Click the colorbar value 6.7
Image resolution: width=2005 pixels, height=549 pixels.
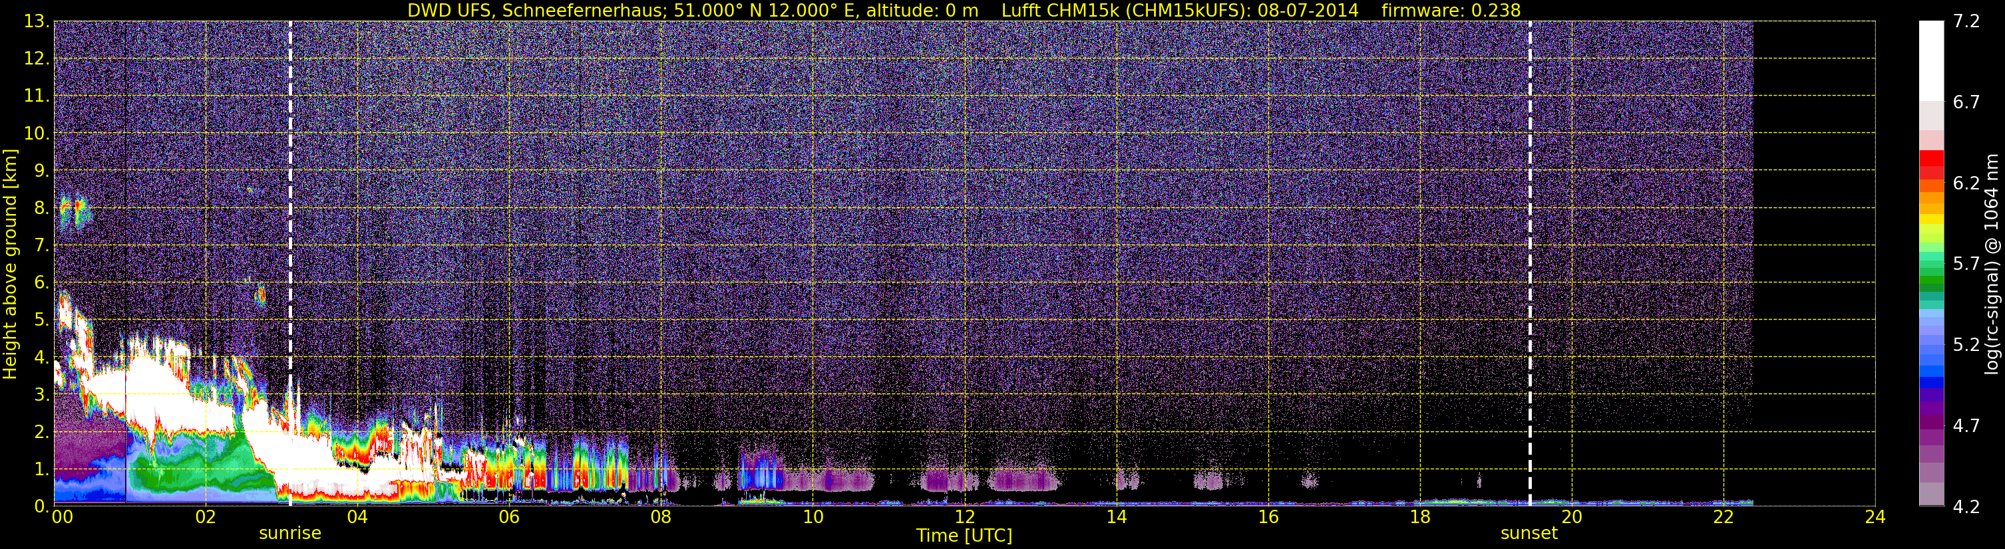click(1965, 102)
